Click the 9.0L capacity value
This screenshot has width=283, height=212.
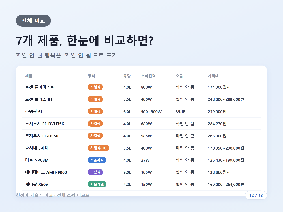pos(127,172)
